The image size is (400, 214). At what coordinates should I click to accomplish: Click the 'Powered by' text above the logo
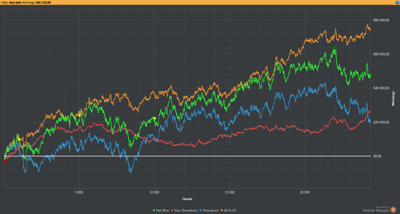[x=382, y=207]
